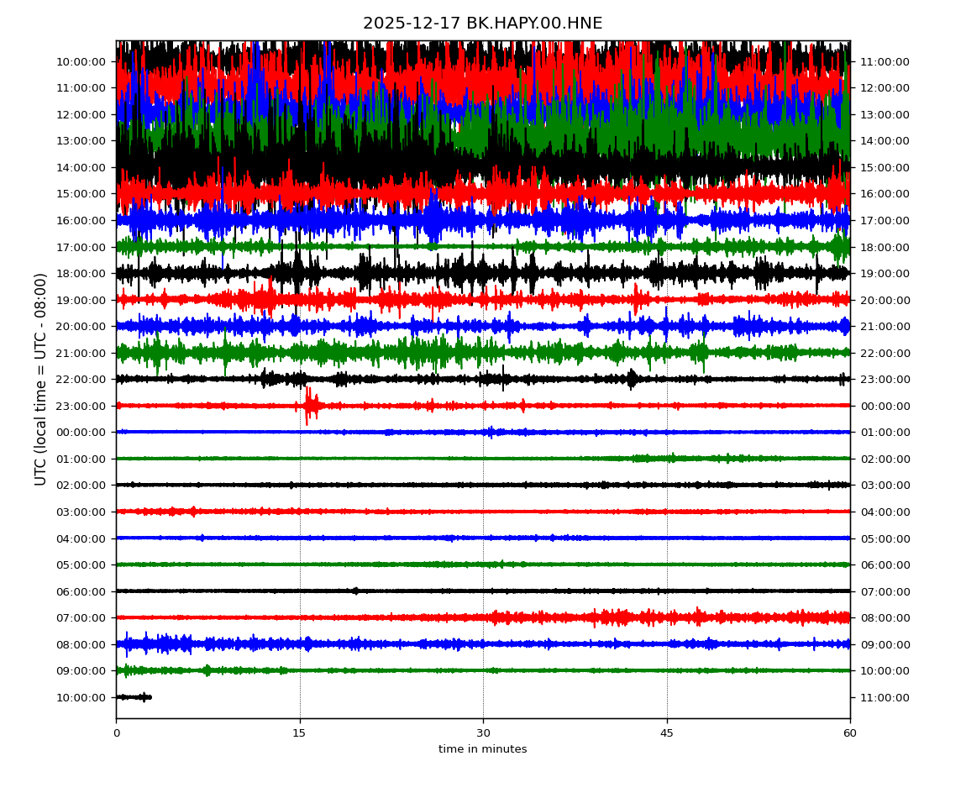
Task: Click the plot title BK.HAPY.00.HNE
Action: [x=482, y=24]
